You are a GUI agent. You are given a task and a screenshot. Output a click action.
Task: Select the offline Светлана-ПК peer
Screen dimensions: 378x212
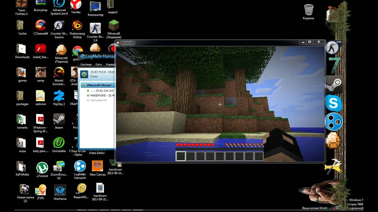coord(97,100)
